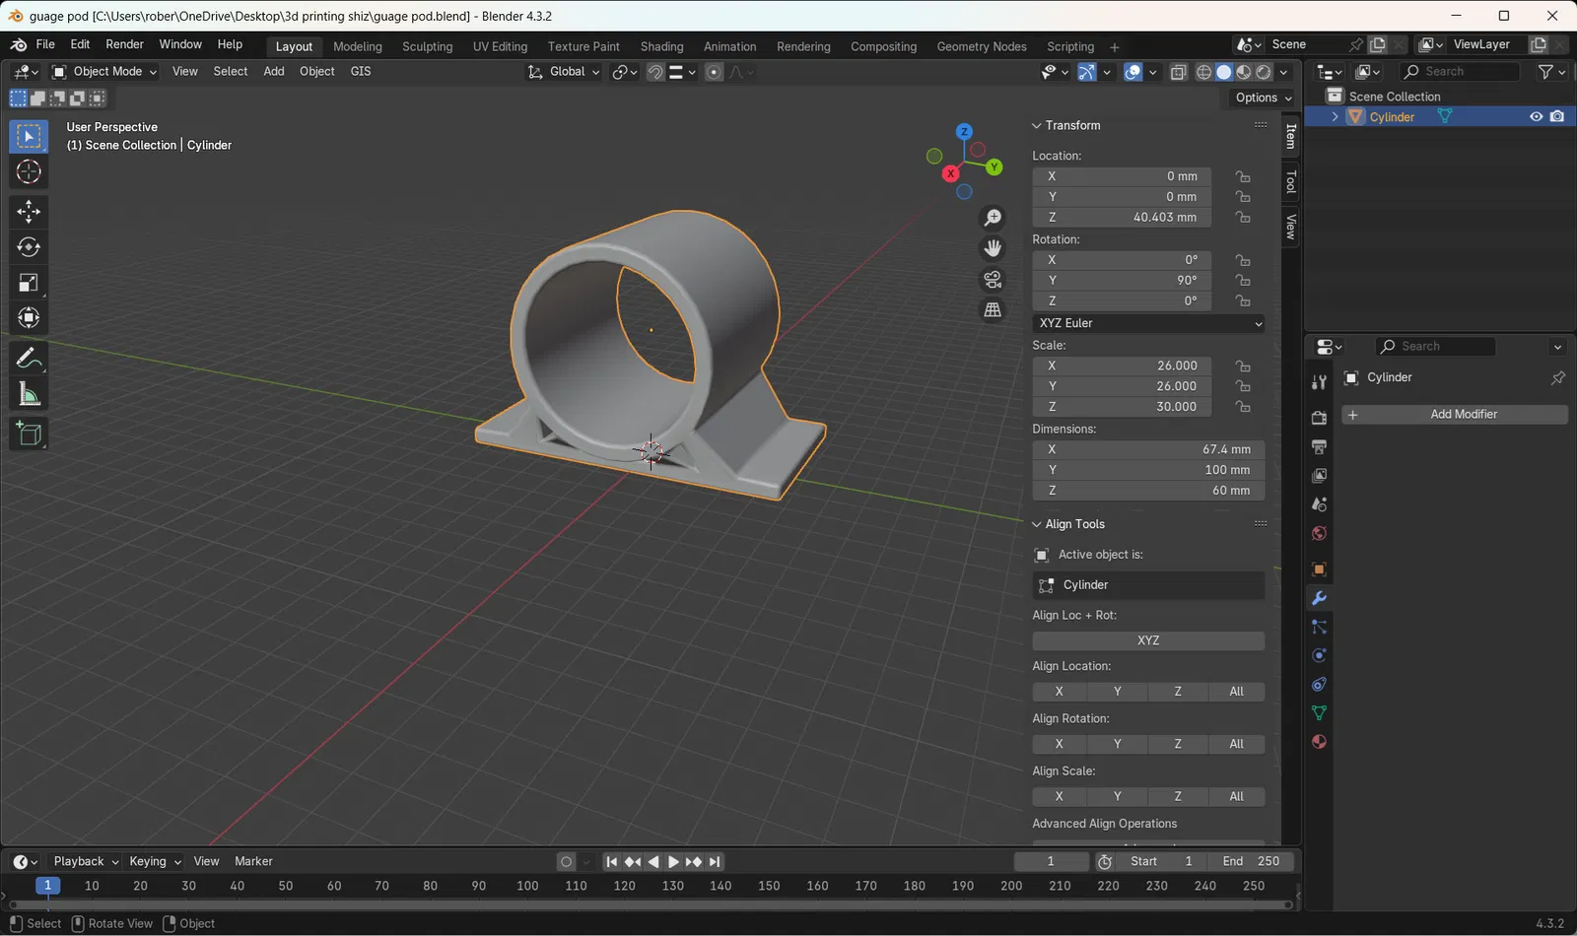Select the Move tool in the toolbar
This screenshot has height=936, width=1577.
pos(29,211)
